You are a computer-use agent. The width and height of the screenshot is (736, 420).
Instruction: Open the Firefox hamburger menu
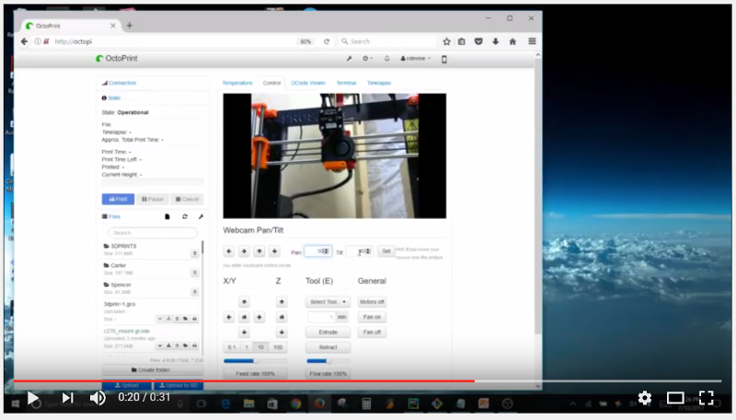pyautogui.click(x=532, y=41)
